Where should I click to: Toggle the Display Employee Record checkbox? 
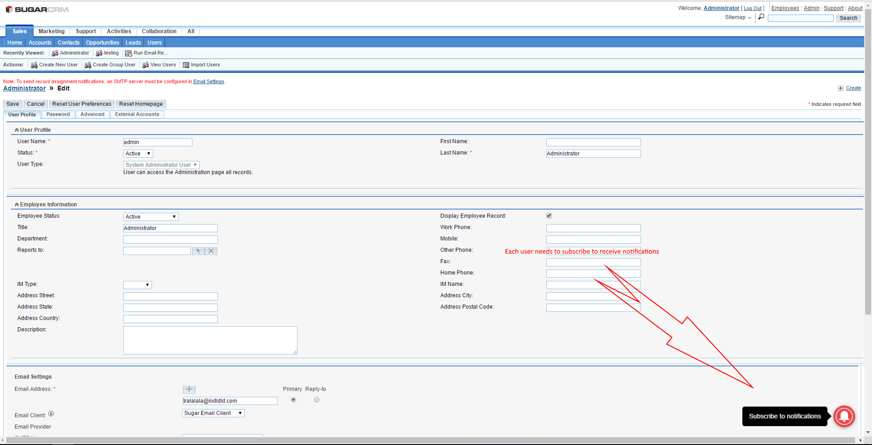[549, 216]
